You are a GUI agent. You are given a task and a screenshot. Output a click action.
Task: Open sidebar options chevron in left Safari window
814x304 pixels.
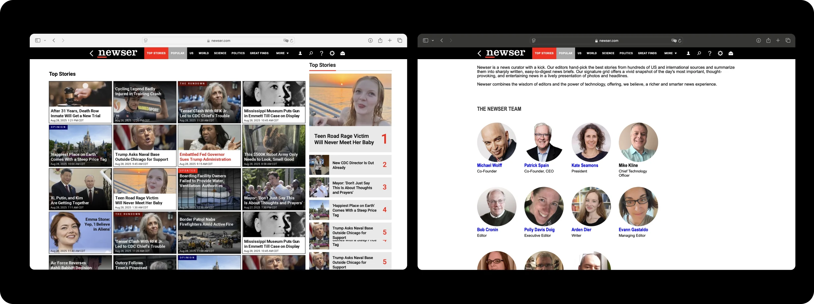click(x=45, y=41)
